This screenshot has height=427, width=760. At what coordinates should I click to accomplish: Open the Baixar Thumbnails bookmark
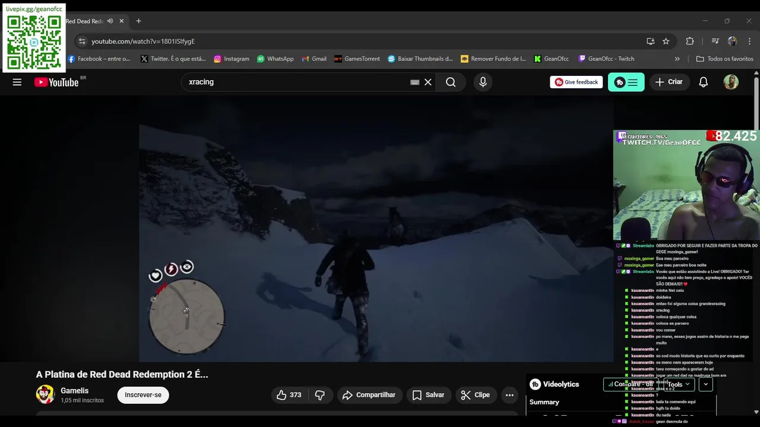[420, 59]
